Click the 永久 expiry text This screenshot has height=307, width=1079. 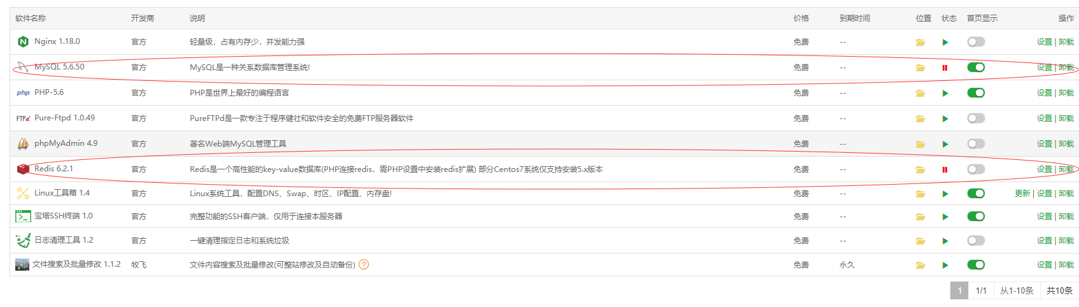pyautogui.click(x=847, y=265)
